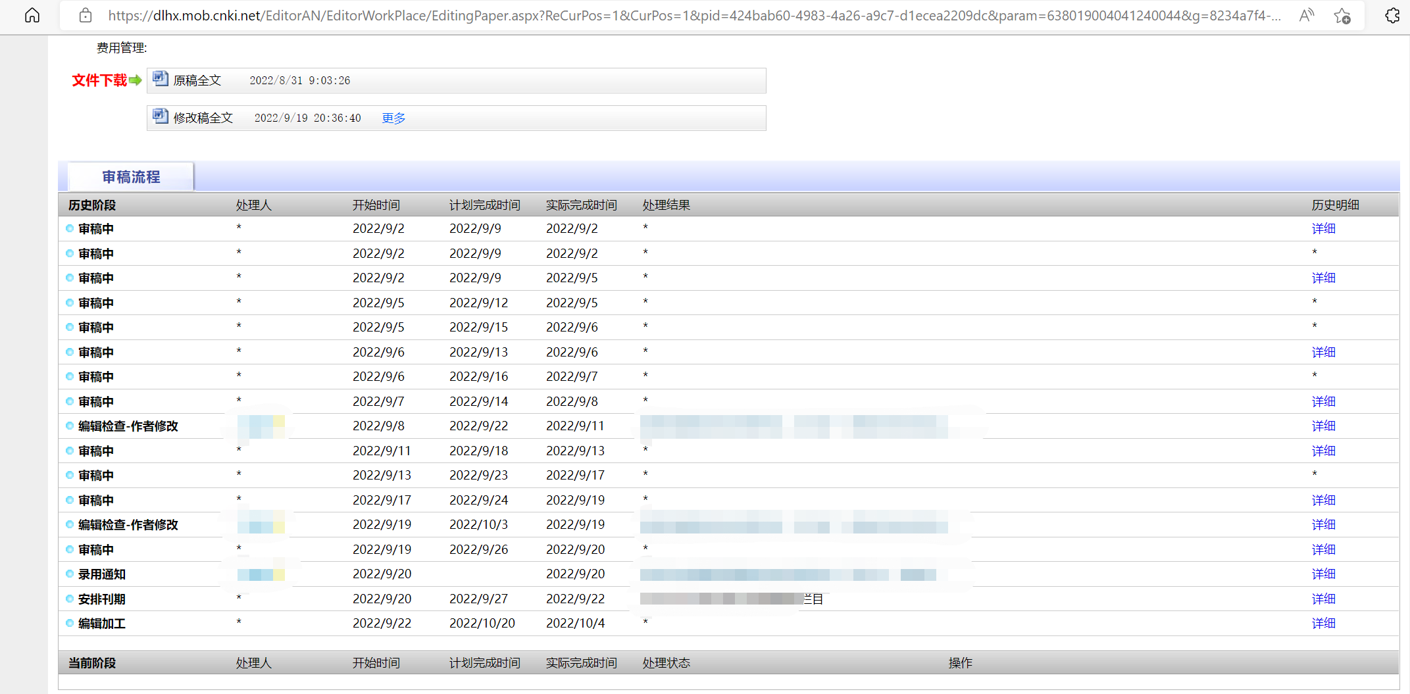Open 详细 for the 录用通知 row
1410x694 pixels.
(1323, 574)
